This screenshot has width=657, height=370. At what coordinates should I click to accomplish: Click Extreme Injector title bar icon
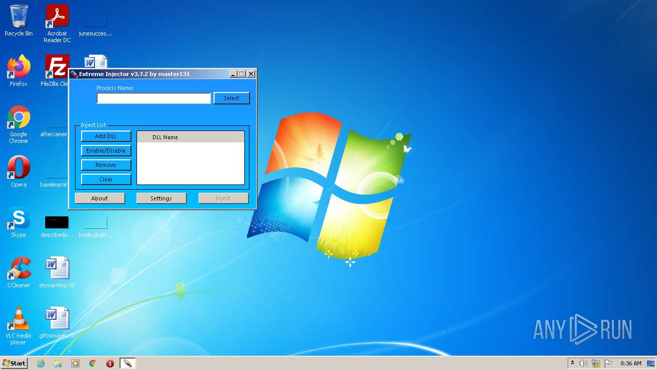74,74
